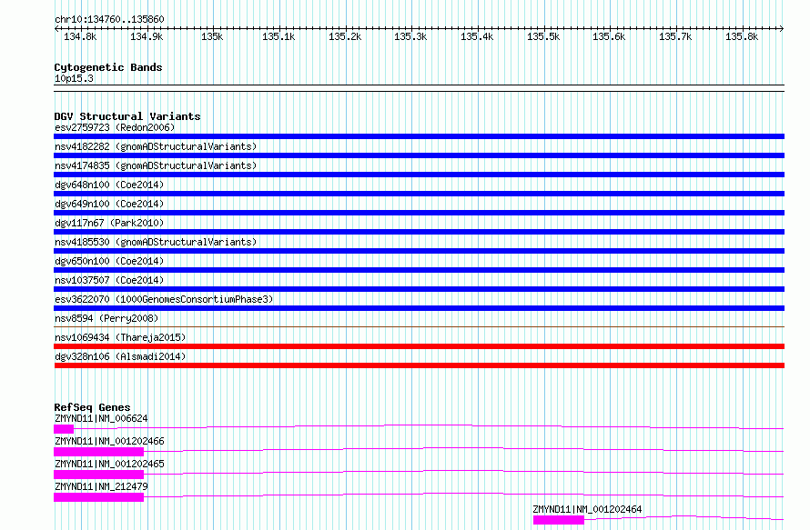
Task: Click the 135.8k ruler tick label
Action: pos(742,36)
